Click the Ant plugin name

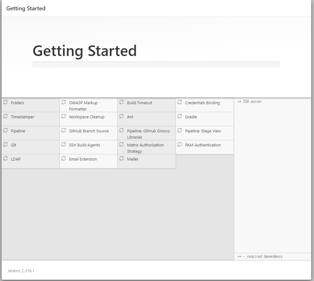130,117
